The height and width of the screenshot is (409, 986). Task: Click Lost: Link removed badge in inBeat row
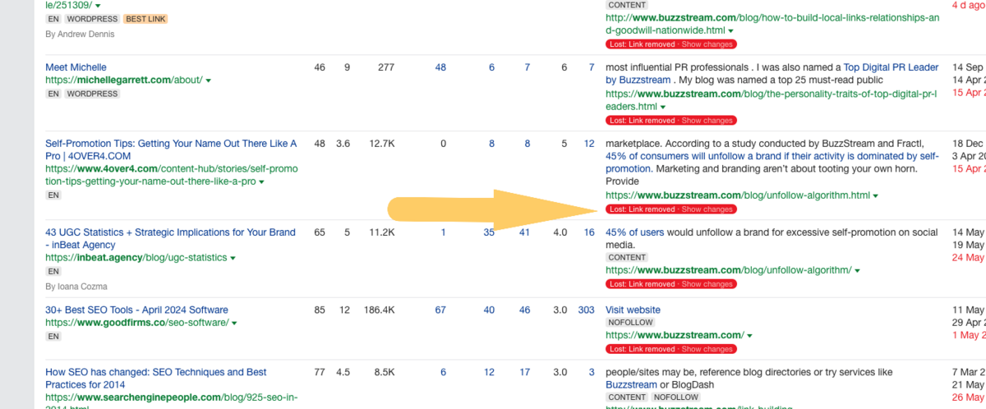pos(641,284)
